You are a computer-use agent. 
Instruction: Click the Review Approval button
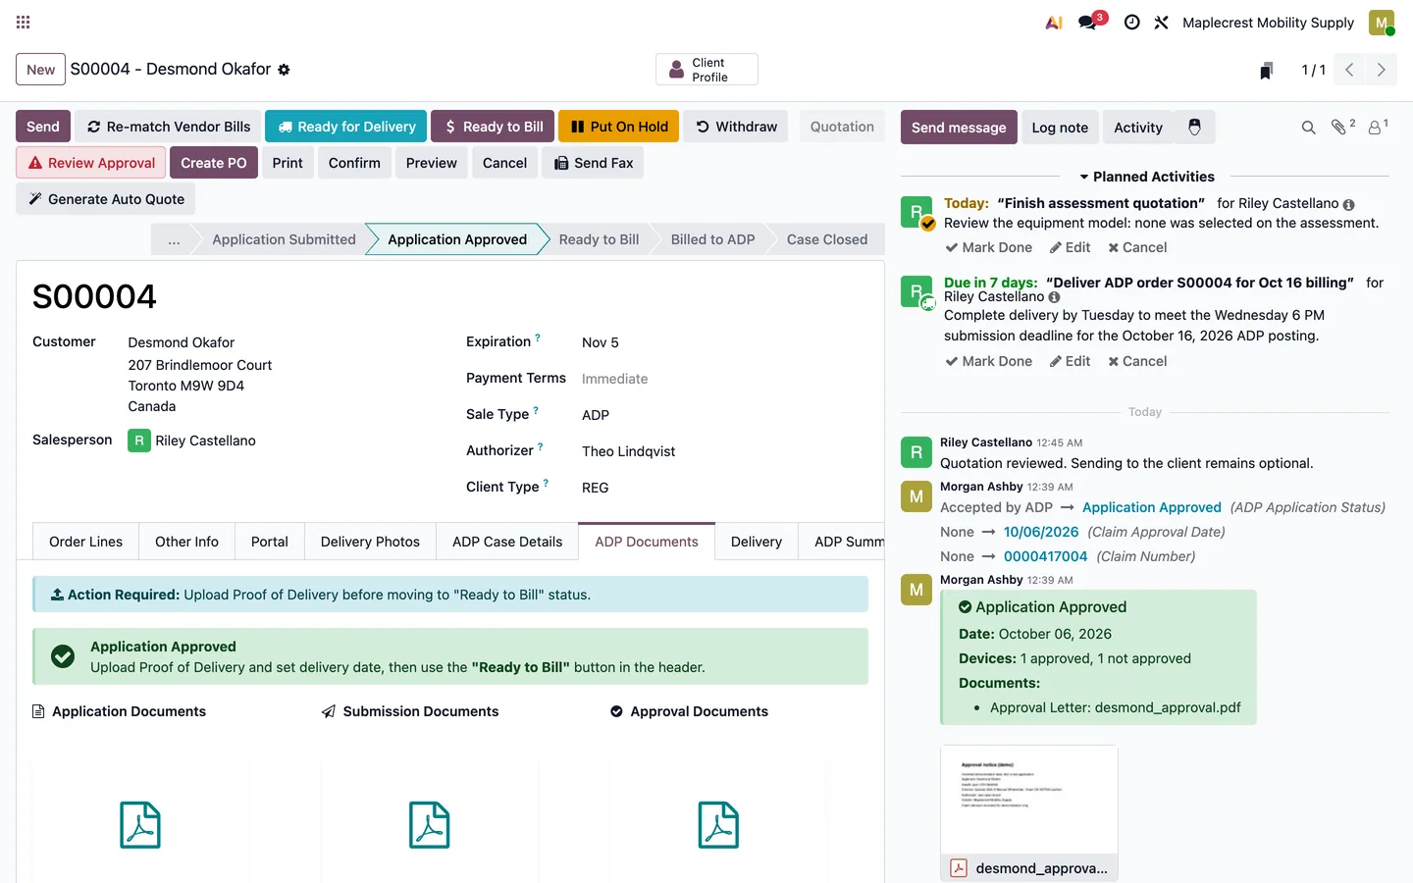point(91,163)
